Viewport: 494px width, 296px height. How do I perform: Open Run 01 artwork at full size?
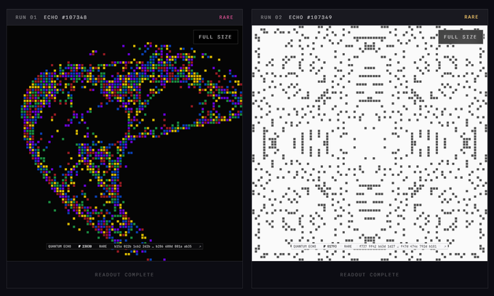(215, 37)
